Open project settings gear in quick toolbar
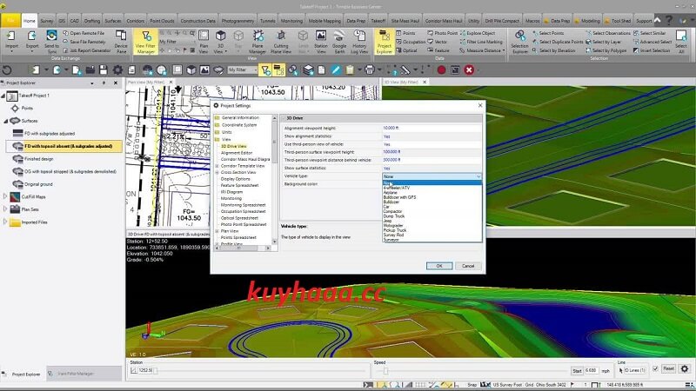This screenshot has height=391, width=696. click(117, 70)
